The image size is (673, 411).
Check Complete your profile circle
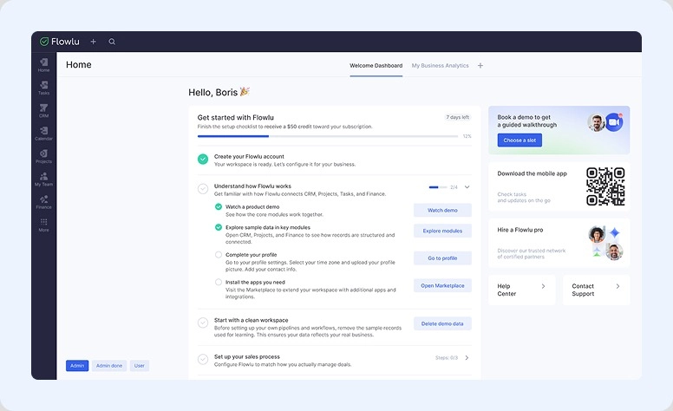pyautogui.click(x=219, y=255)
